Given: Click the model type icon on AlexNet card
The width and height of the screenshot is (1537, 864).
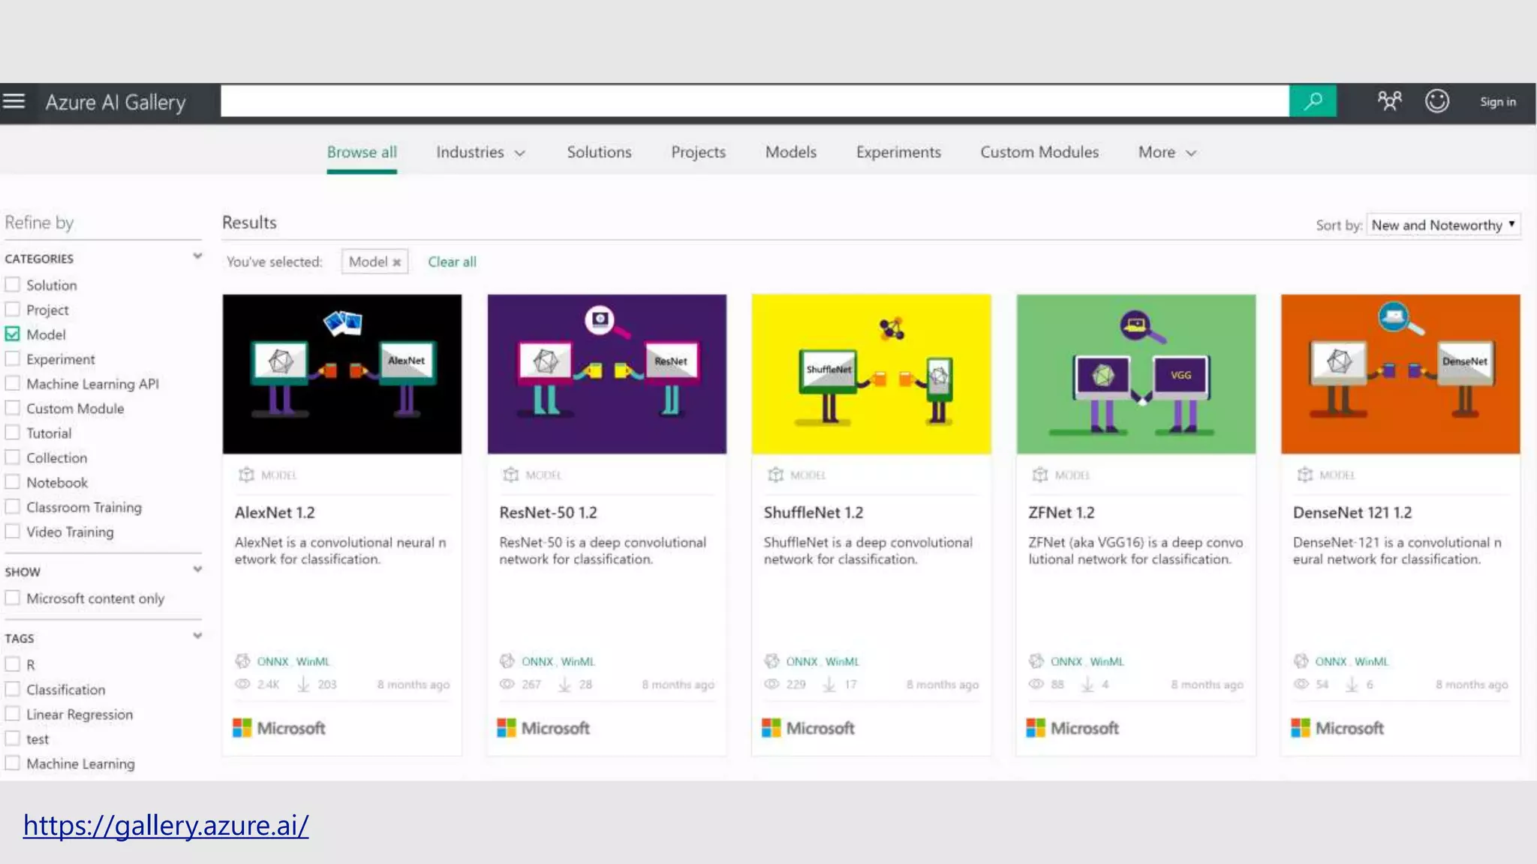Looking at the screenshot, I should point(246,475).
